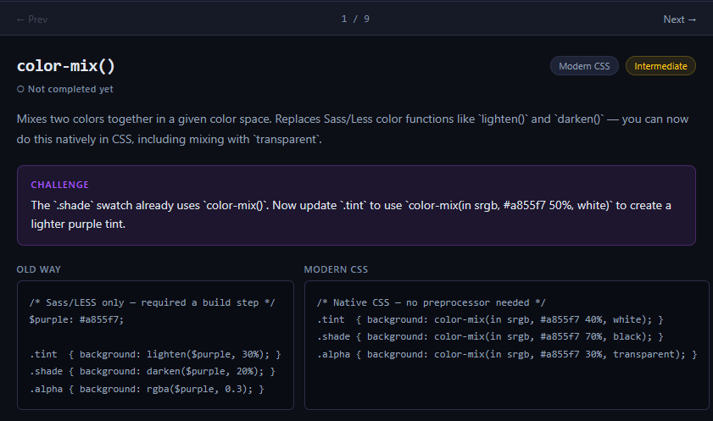This screenshot has width=713, height=421.
Task: Click the Not completed yet status text
Action: [x=70, y=89]
